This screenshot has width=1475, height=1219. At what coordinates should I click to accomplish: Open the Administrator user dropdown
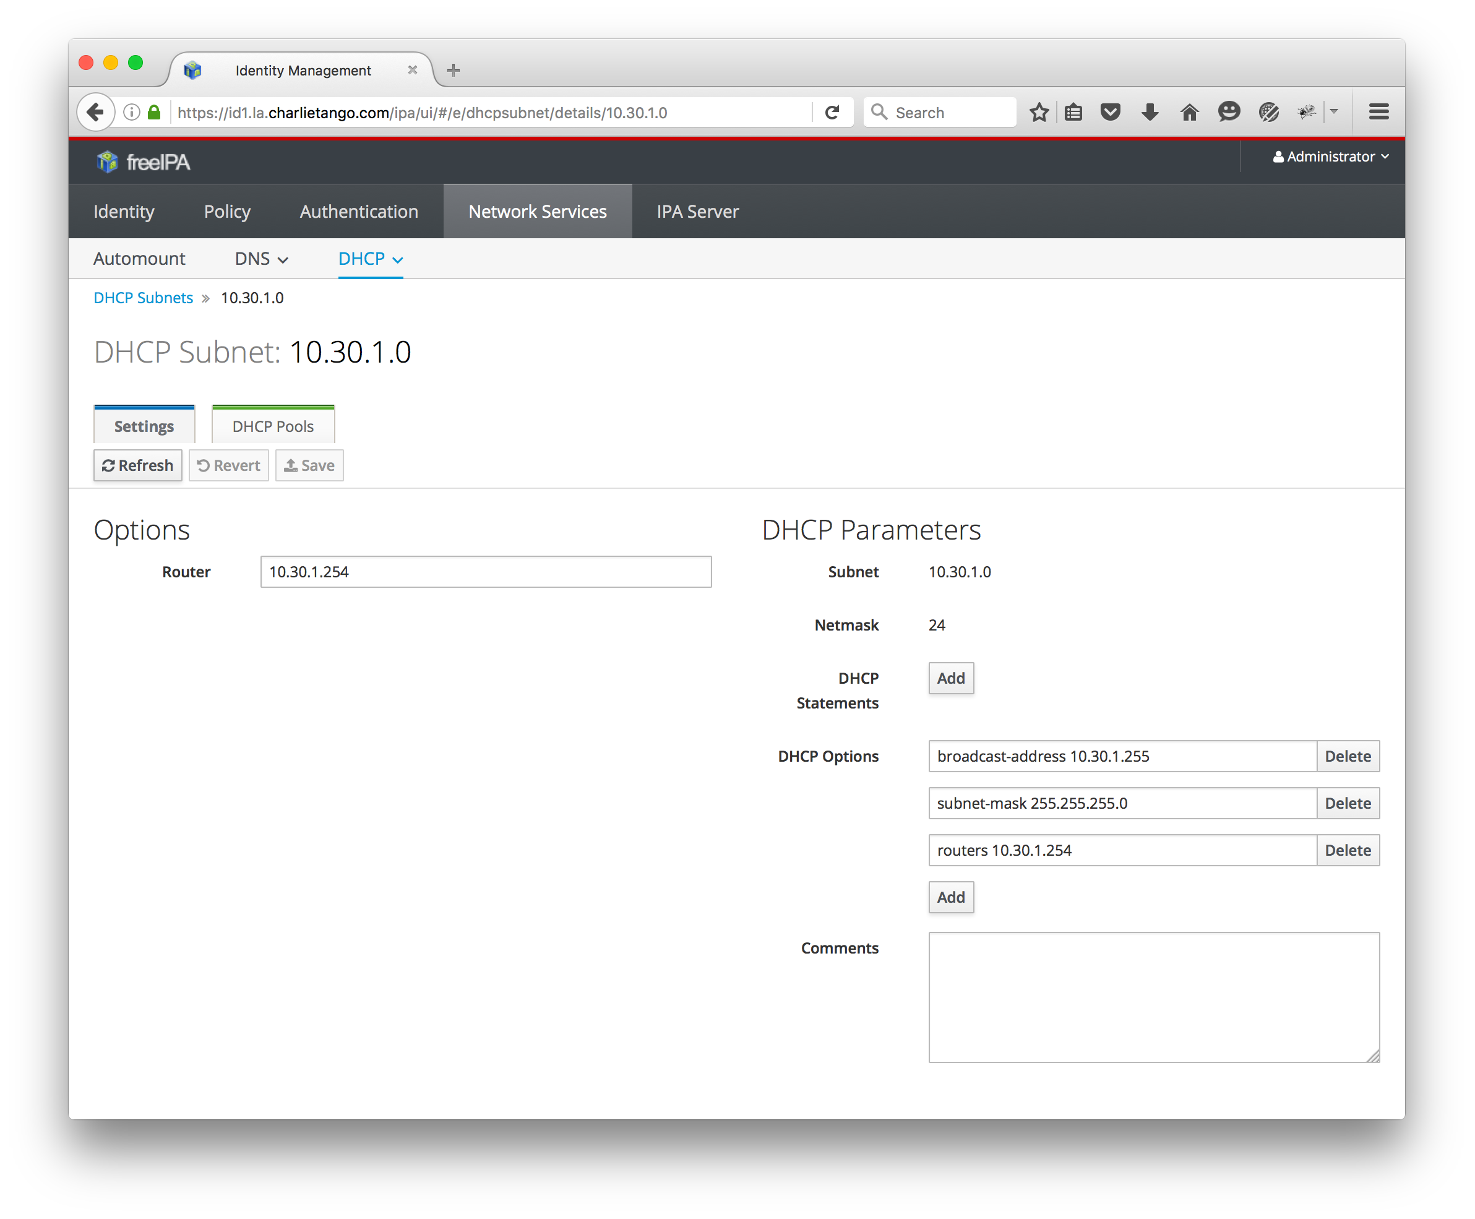[1330, 157]
